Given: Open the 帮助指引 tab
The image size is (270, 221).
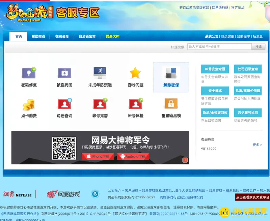Looking at the screenshot, I should 38,36.
